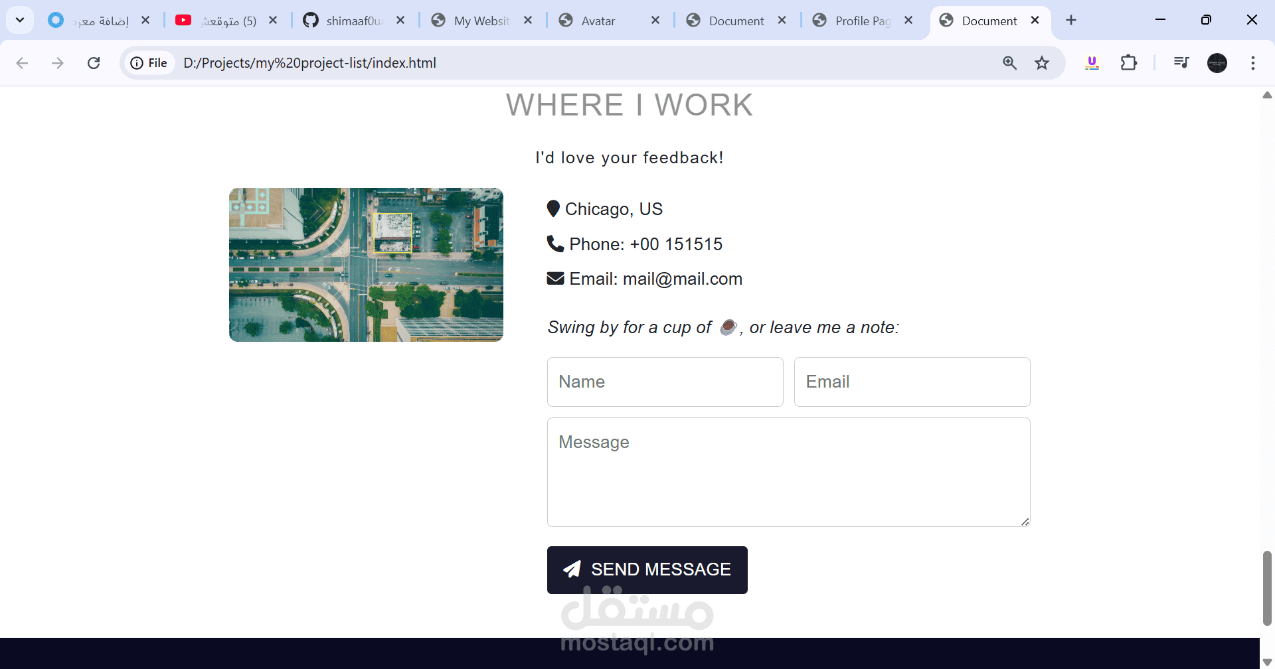Image resolution: width=1275 pixels, height=669 pixels.
Task: Open the zoom magnifier in address bar
Action: tap(1009, 63)
